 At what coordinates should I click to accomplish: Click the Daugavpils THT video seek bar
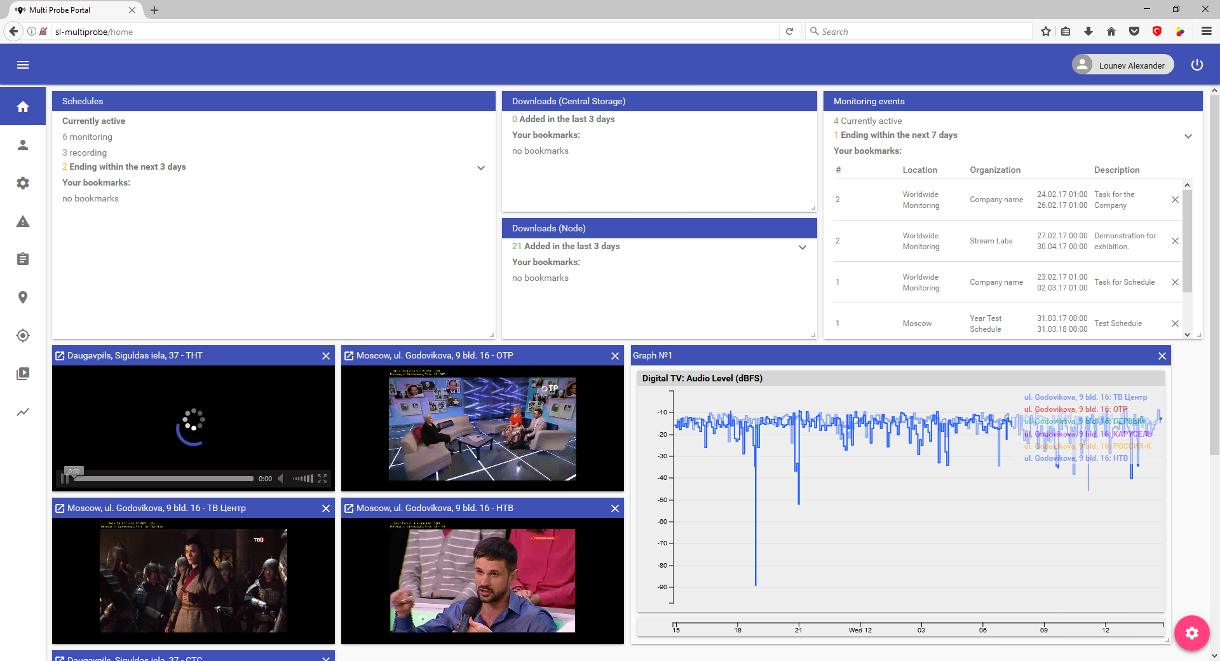tap(164, 479)
